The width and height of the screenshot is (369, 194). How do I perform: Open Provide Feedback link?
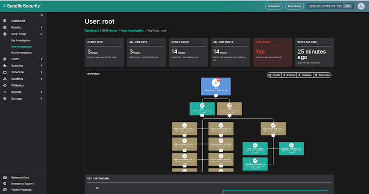point(22,190)
